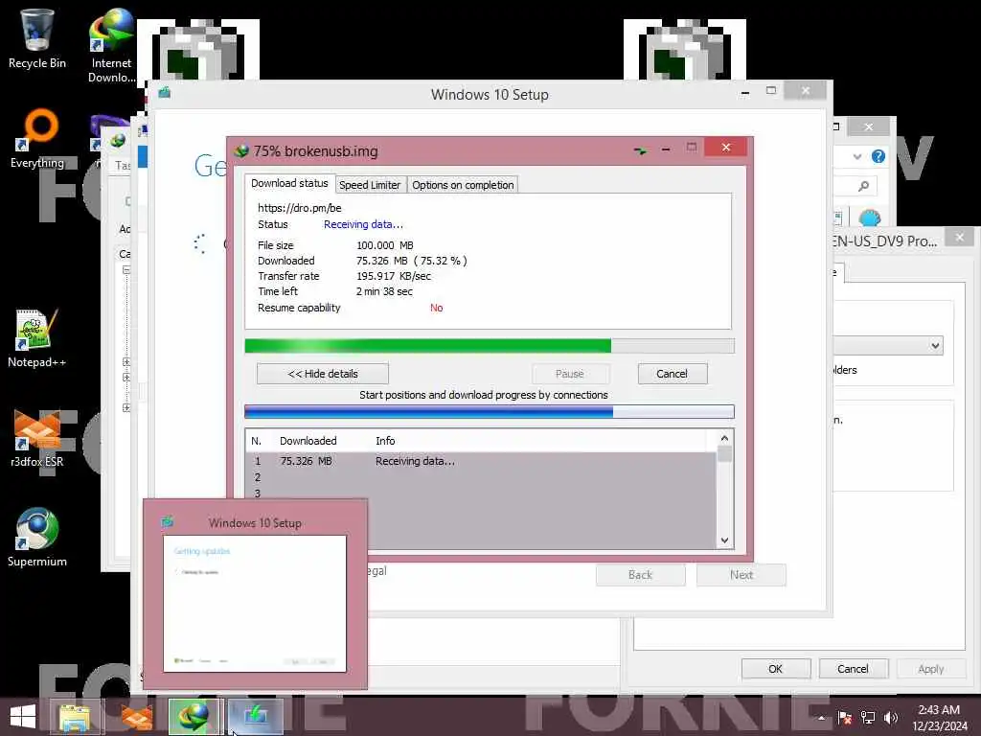Click the magnifier search icon in Explorer window
The width and height of the screenshot is (981, 736).
pyautogui.click(x=863, y=186)
